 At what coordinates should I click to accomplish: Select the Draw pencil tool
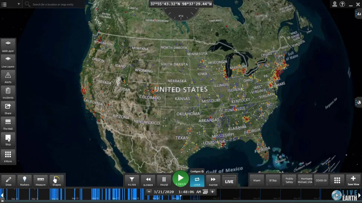8,180
